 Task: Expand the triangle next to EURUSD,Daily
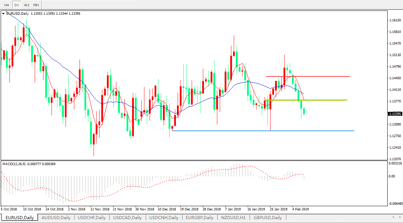click(4, 14)
